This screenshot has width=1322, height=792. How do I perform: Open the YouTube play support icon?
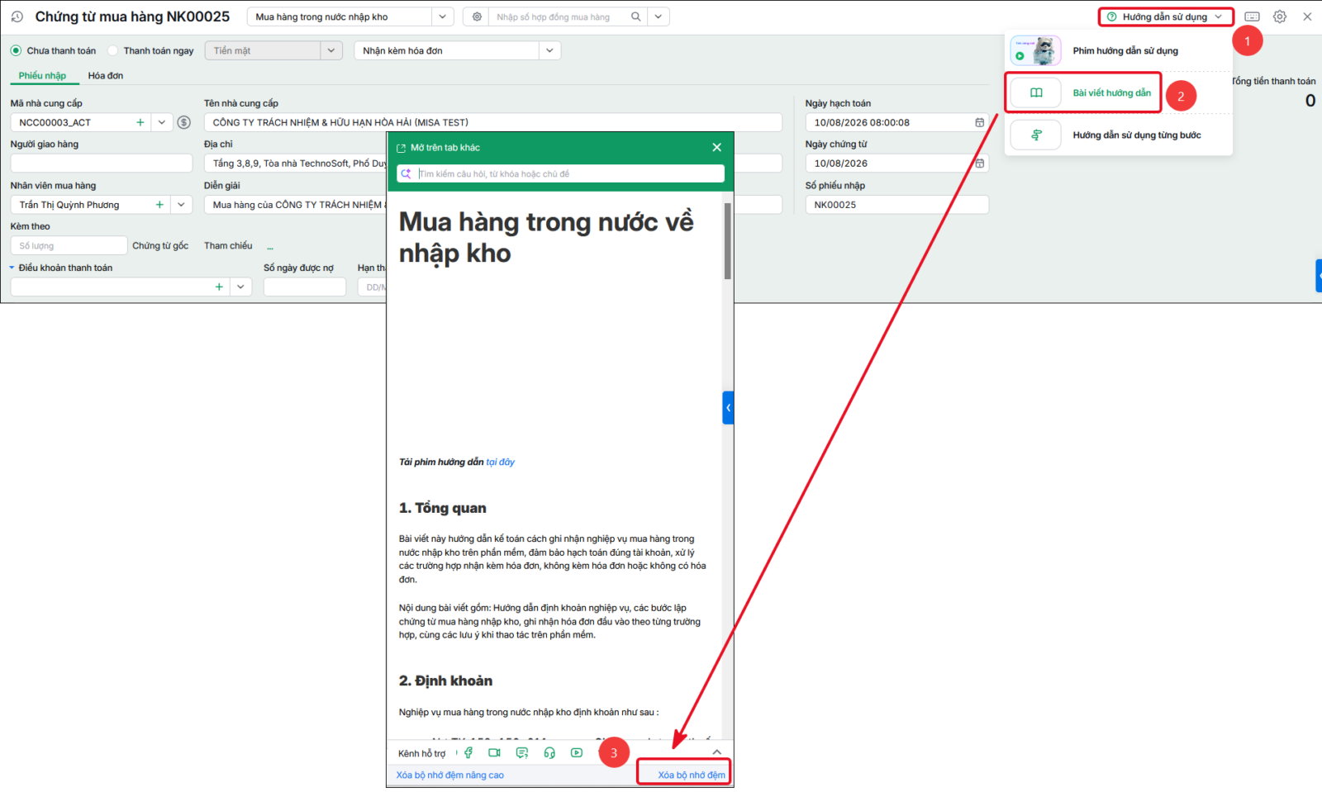point(577,752)
